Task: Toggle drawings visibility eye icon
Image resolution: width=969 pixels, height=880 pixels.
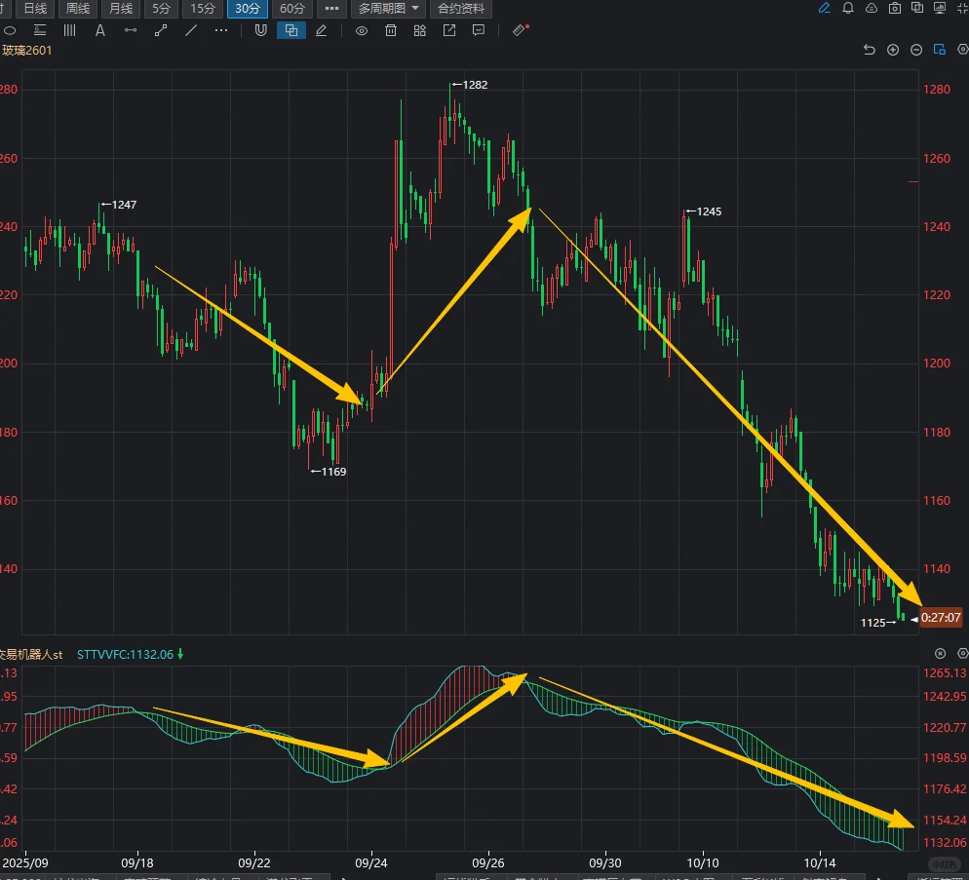Action: pyautogui.click(x=362, y=31)
